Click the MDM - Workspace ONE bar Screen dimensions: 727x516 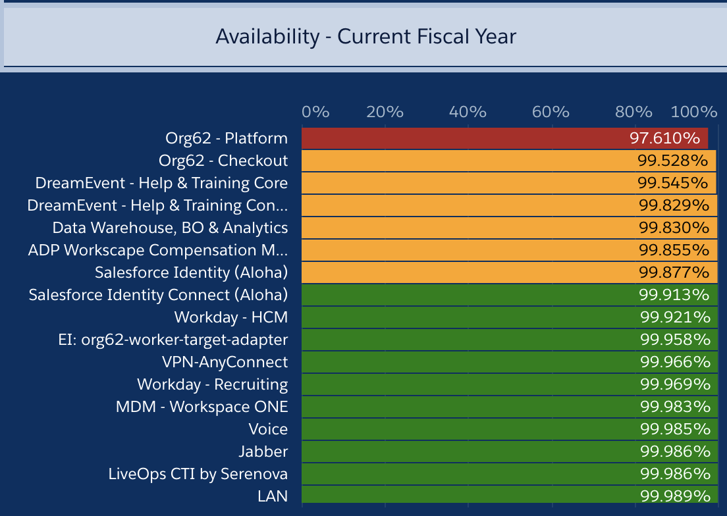pos(510,407)
